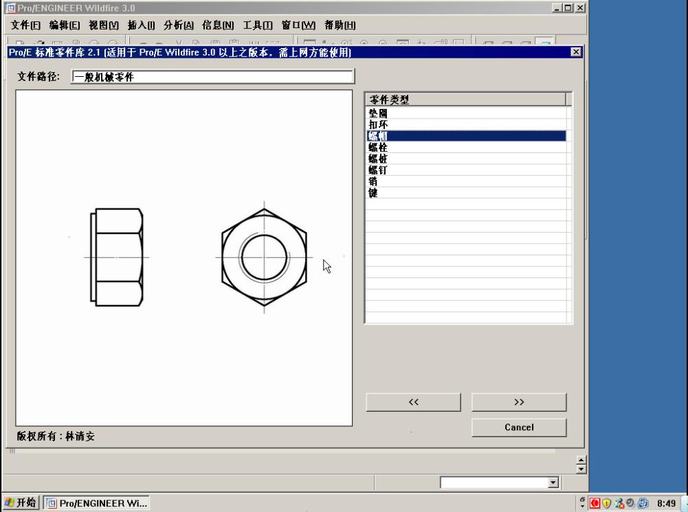
Task: Open the 编辑(E) menu
Action: tap(65, 25)
